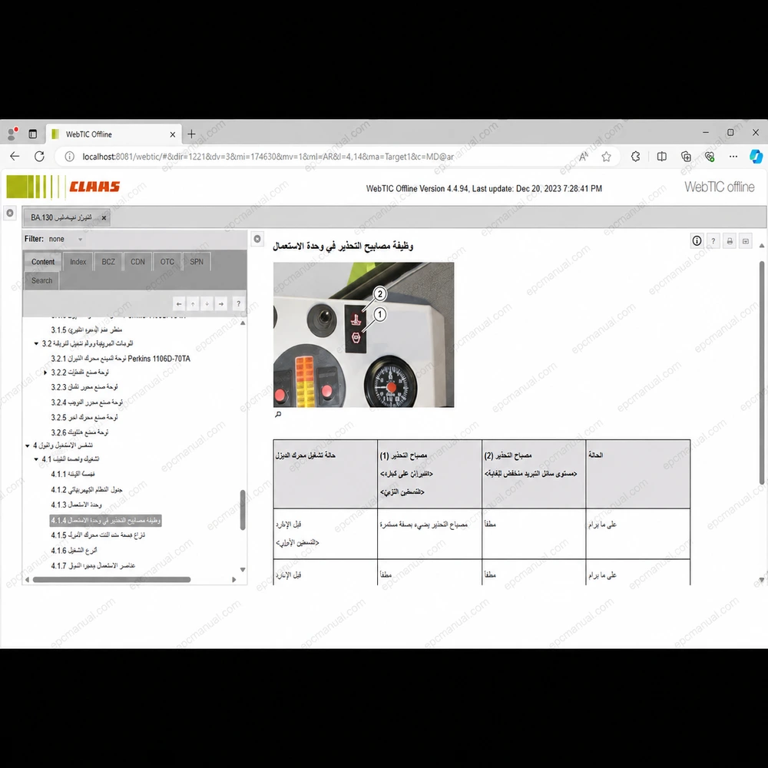Viewport: 768px width, 768px height.
Task: View site information for localhost
Action: pyautogui.click(x=70, y=156)
